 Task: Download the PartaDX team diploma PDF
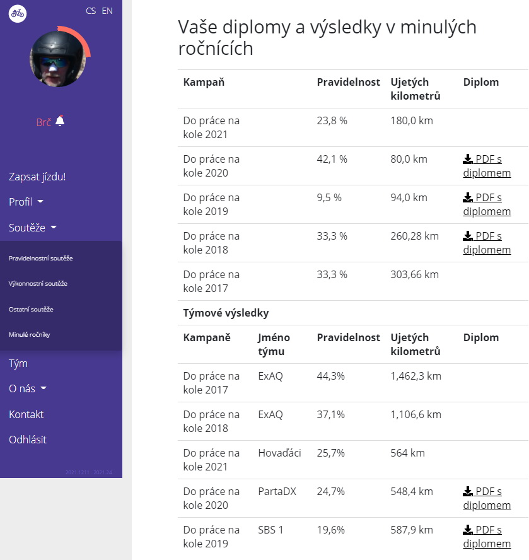tap(487, 498)
